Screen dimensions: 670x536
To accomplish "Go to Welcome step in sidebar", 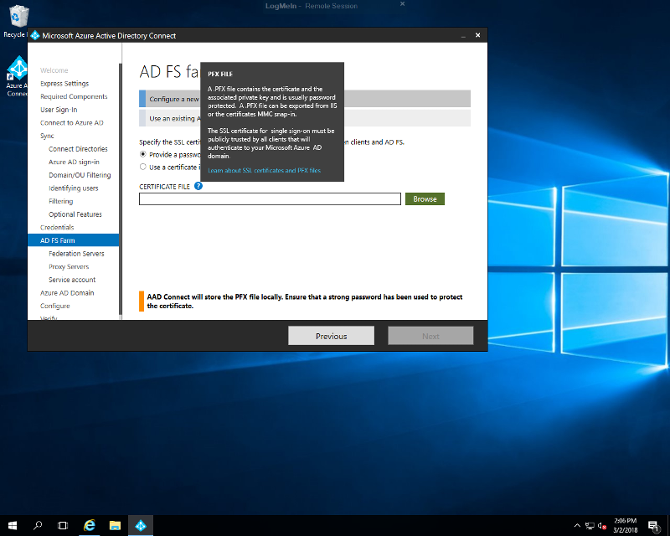I will point(54,70).
